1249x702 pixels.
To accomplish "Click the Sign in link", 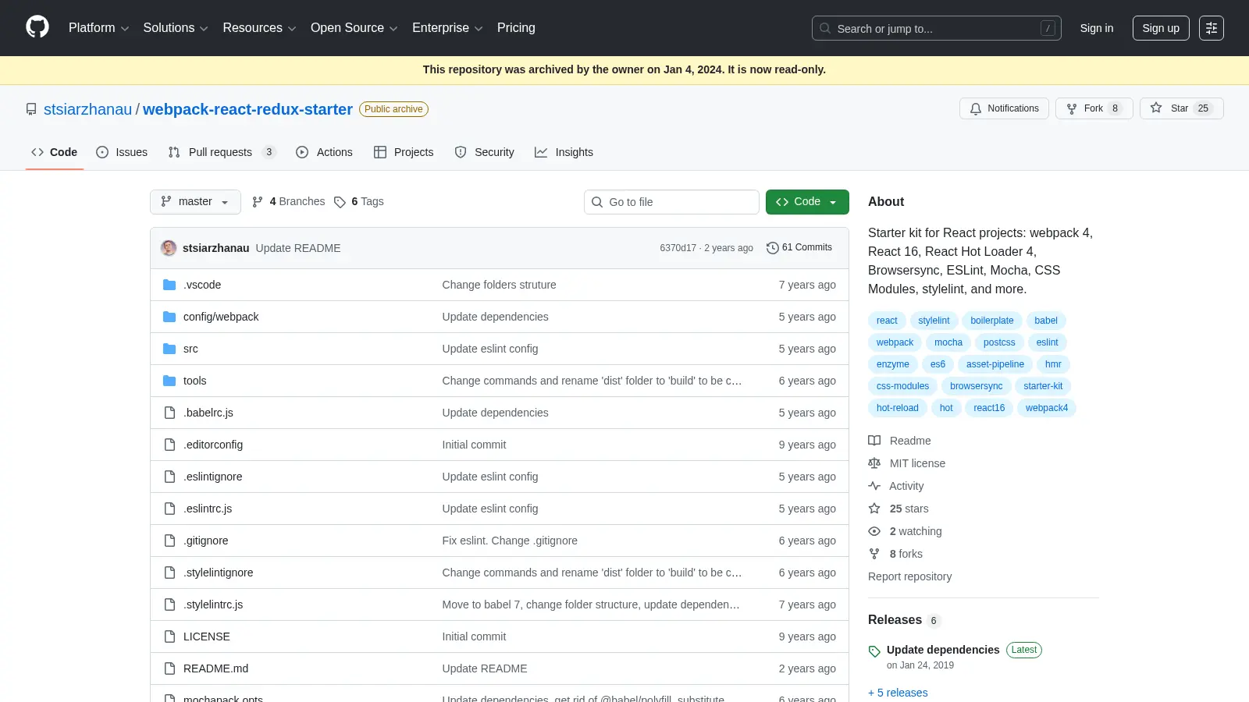I will pos(1097,28).
